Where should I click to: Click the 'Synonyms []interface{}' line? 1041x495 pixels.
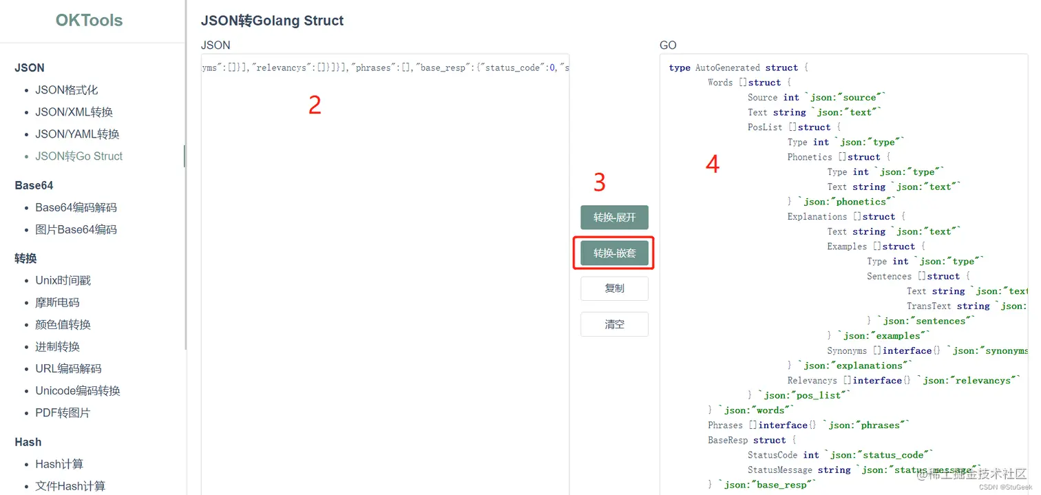click(x=927, y=351)
